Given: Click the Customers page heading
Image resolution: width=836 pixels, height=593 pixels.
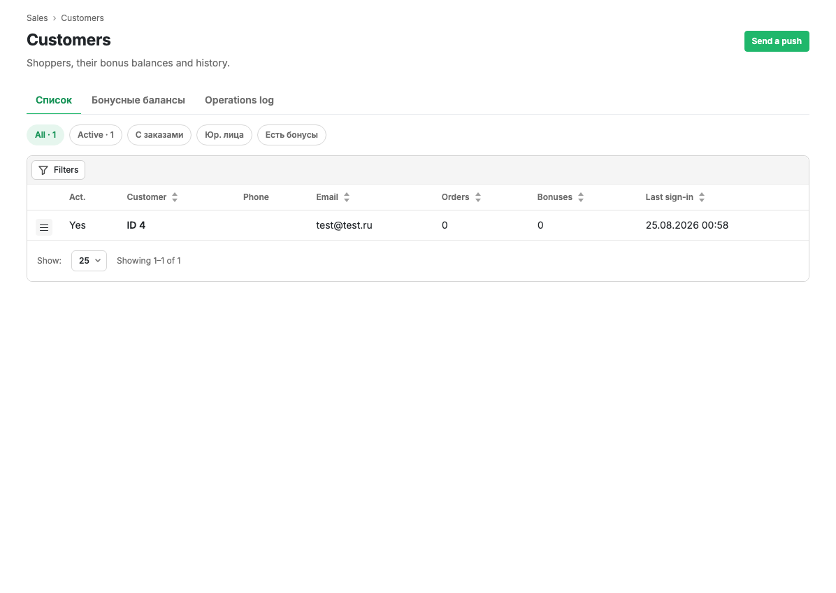Looking at the screenshot, I should point(69,40).
